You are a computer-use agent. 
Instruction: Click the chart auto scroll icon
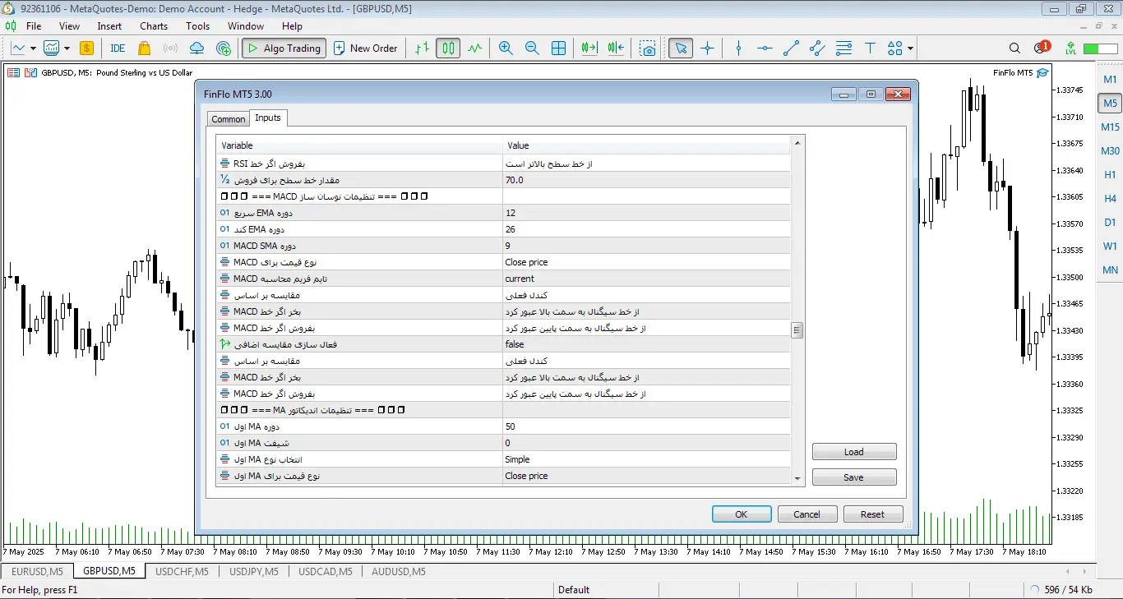coord(589,48)
